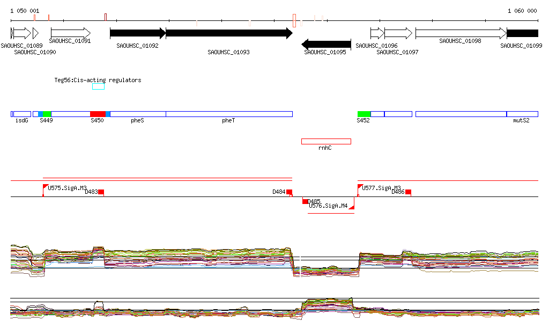Click the black SAOUHSC_01099 gene block
549x328 pixels.
[x=522, y=33]
